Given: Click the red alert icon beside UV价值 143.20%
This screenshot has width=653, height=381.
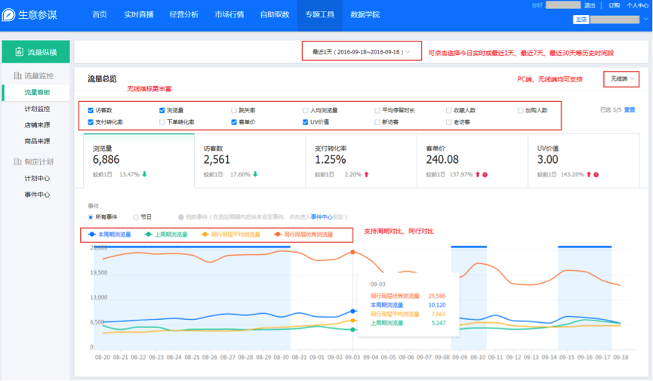Looking at the screenshot, I should coord(596,174).
